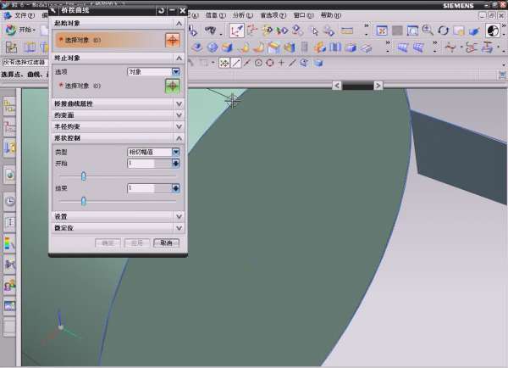This screenshot has height=368, width=508.
Task: Click the 开始 tangent magnitude slider
Action: (84, 176)
